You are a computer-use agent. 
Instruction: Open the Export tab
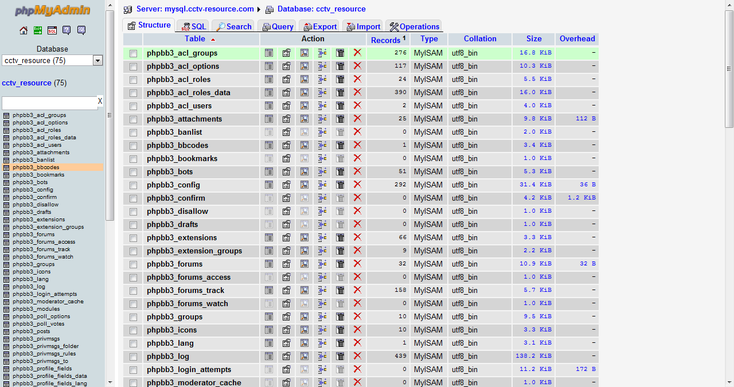[x=319, y=26]
